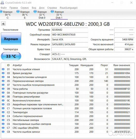Click status icon for Повторные попытки раскрутки

3,93
